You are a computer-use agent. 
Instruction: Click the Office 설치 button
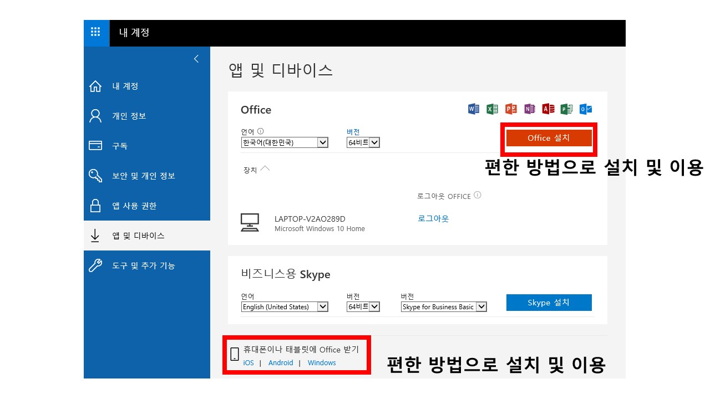[549, 138]
